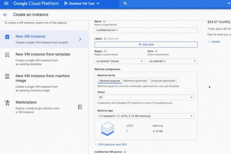Click the Powered by Intel Skylake description
The height and width of the screenshot is (154, 231).
pos(135,103)
